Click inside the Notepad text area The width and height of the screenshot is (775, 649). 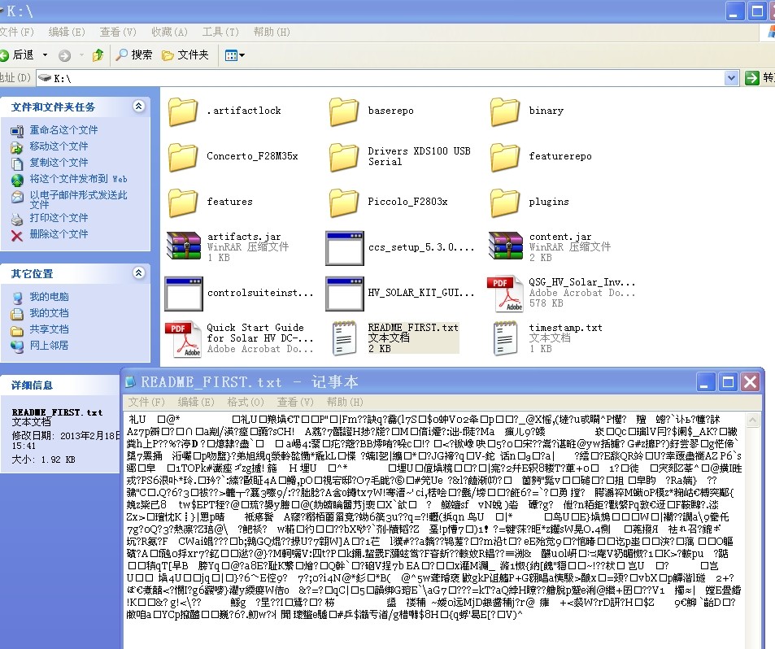(435, 529)
